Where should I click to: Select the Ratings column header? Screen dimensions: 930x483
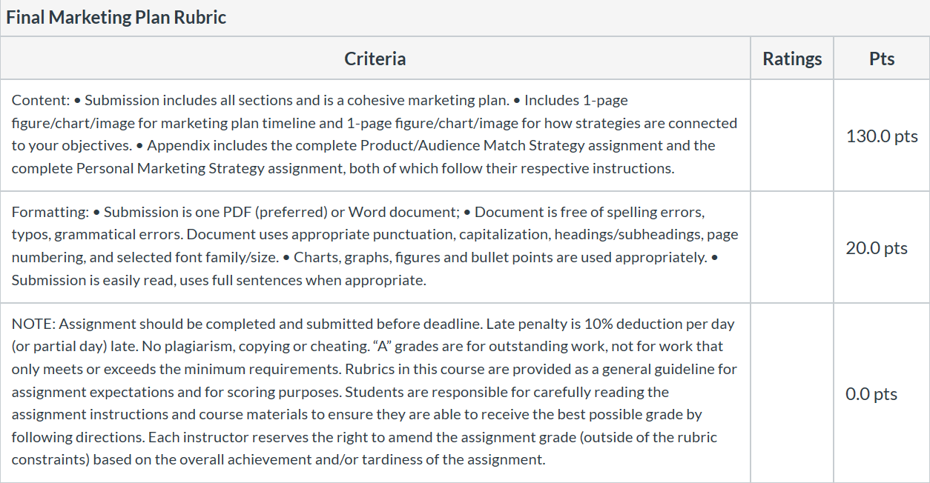[x=792, y=59]
